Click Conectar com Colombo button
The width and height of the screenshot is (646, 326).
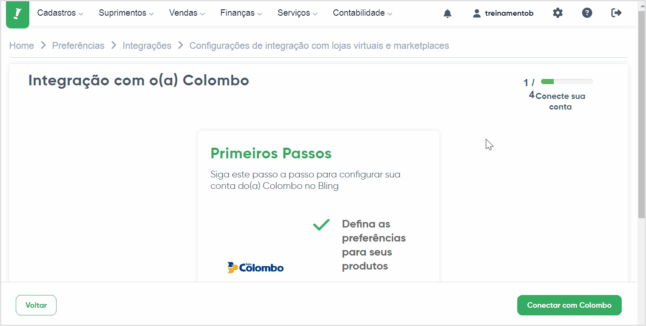pos(569,305)
